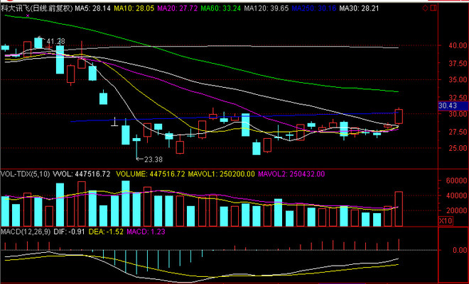
Task: Click the 23.38 low price marker
Action: pyautogui.click(x=153, y=160)
